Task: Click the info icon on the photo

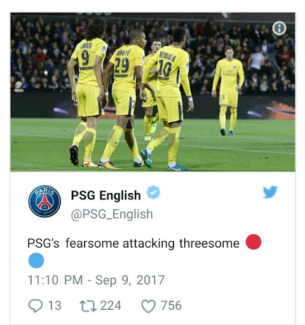Action: [x=279, y=28]
